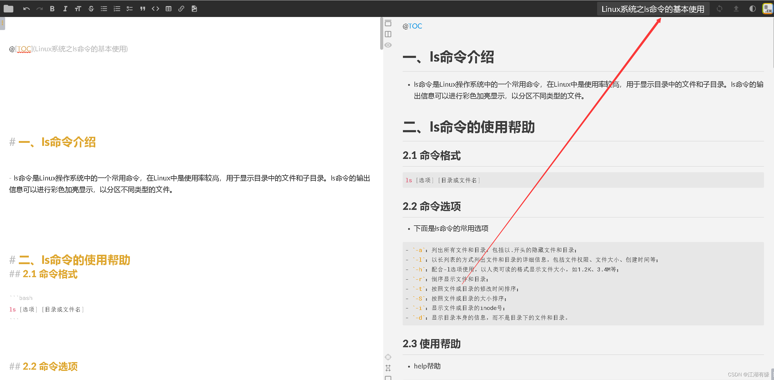
Task: Toggle focus mode crosshair icon
Action: point(388,357)
